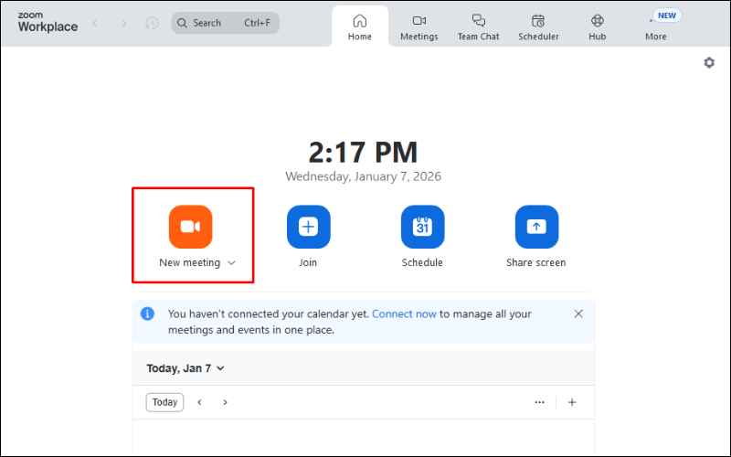731x457 pixels.
Task: Click the Wednesday, January 7, 2026 date text
Action: (x=363, y=176)
